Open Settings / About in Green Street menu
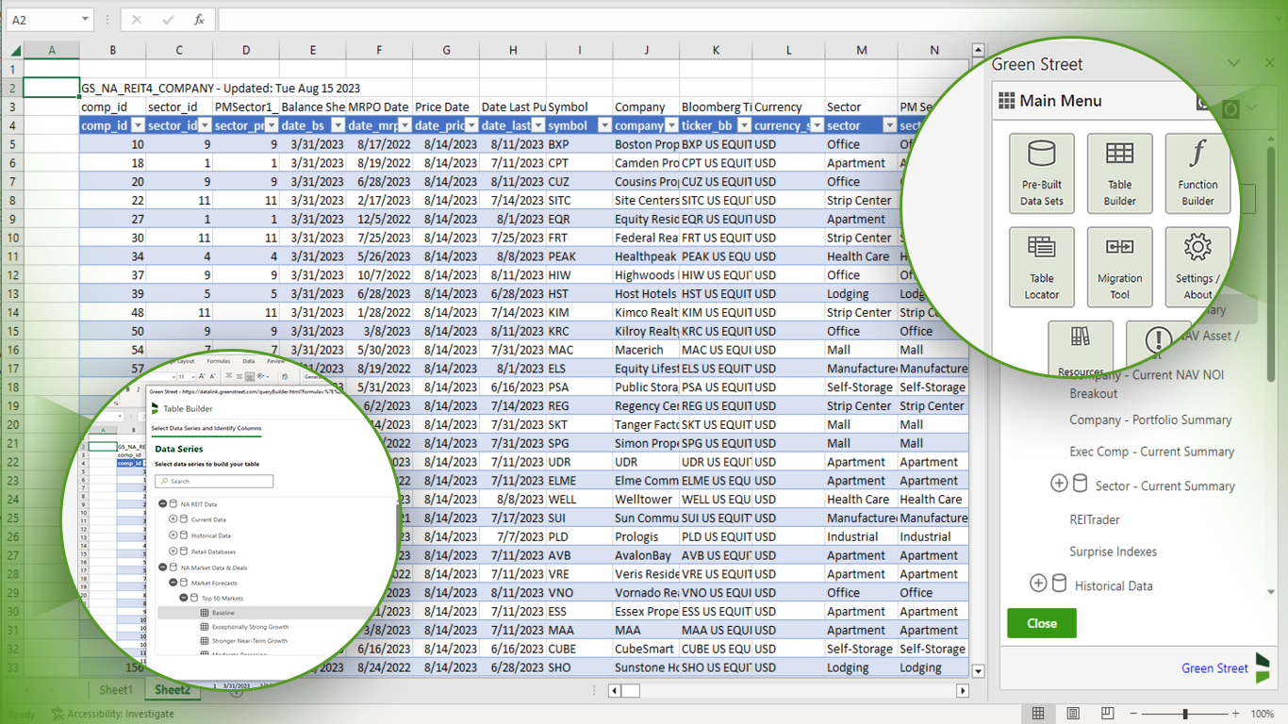Image resolution: width=1288 pixels, height=724 pixels. pyautogui.click(x=1197, y=266)
